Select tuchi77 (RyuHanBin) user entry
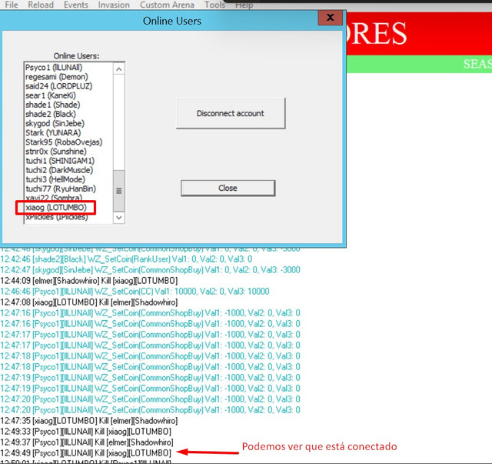 61,189
